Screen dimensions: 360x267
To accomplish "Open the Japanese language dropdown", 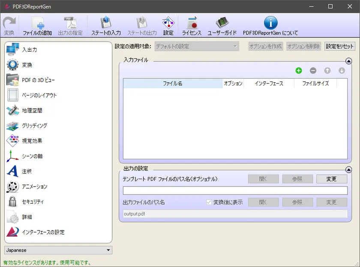I will pos(58,250).
